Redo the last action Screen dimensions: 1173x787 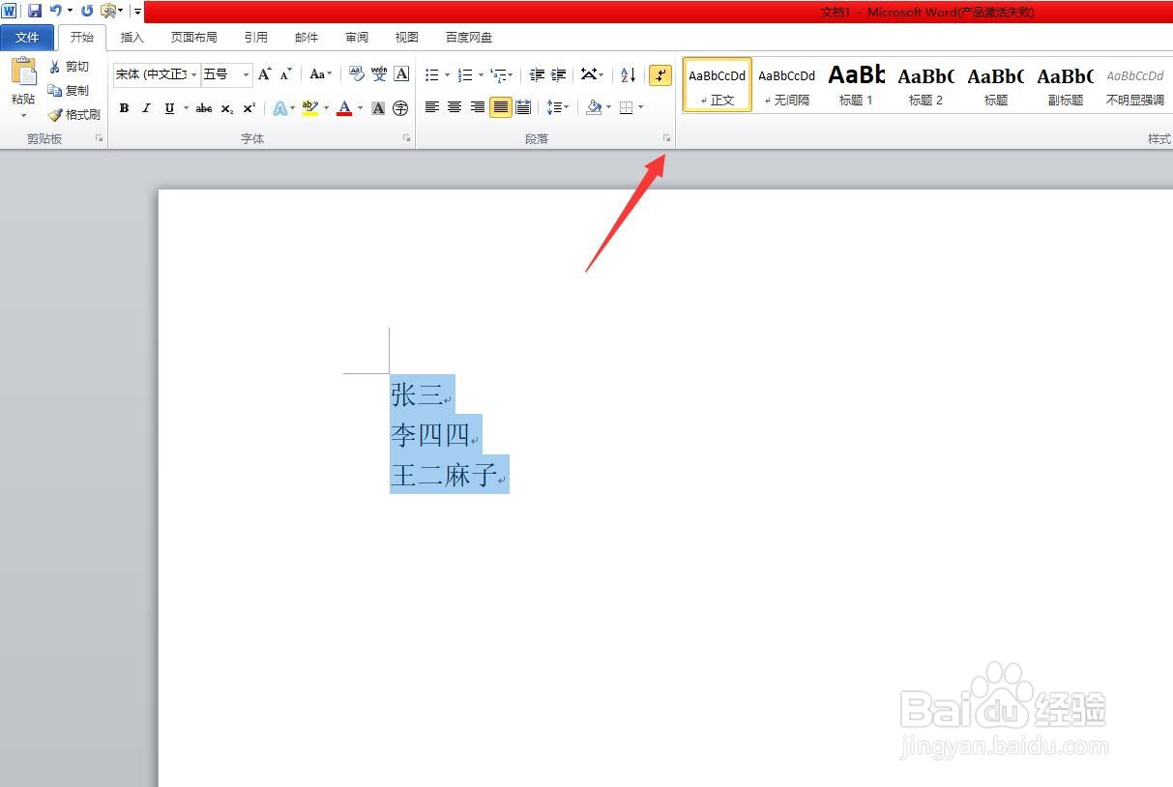tap(87, 11)
